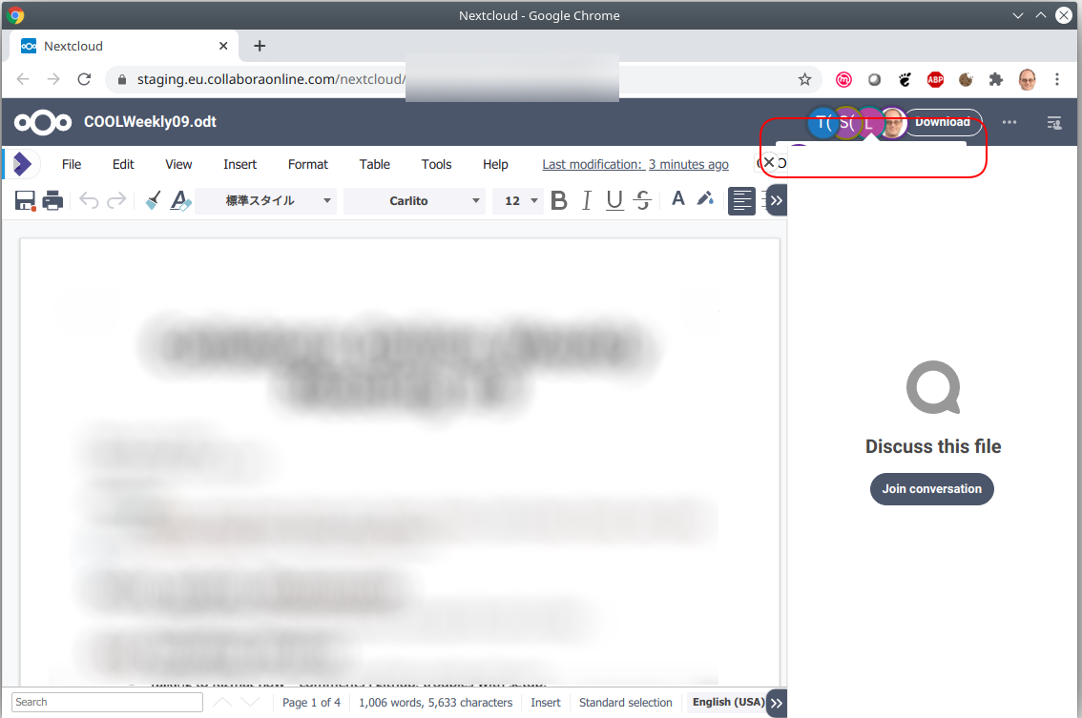Click inside the Search field in status bar
Viewport: 1082px width, 718px height.
[x=107, y=702]
